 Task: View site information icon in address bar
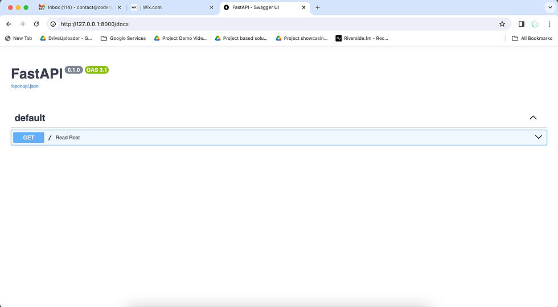(53, 24)
